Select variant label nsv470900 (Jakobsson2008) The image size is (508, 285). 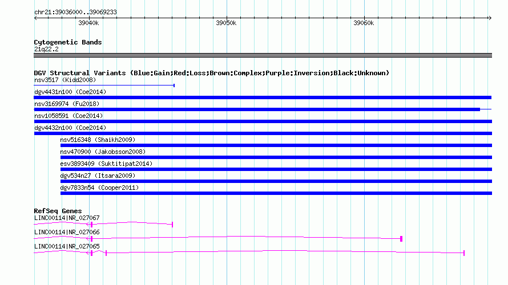click(x=103, y=152)
